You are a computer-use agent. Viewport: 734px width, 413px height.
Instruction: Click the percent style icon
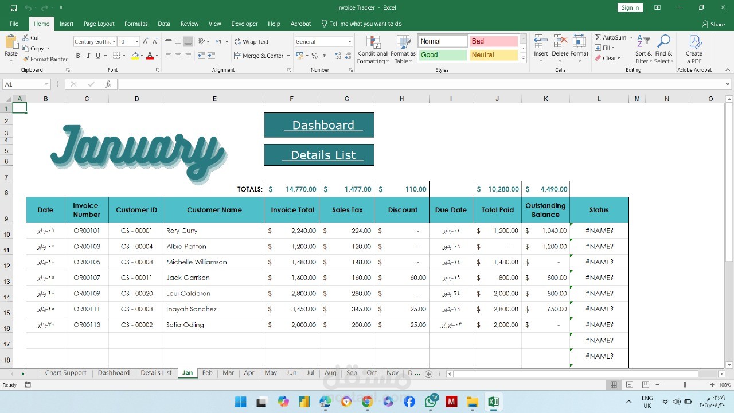314,56
